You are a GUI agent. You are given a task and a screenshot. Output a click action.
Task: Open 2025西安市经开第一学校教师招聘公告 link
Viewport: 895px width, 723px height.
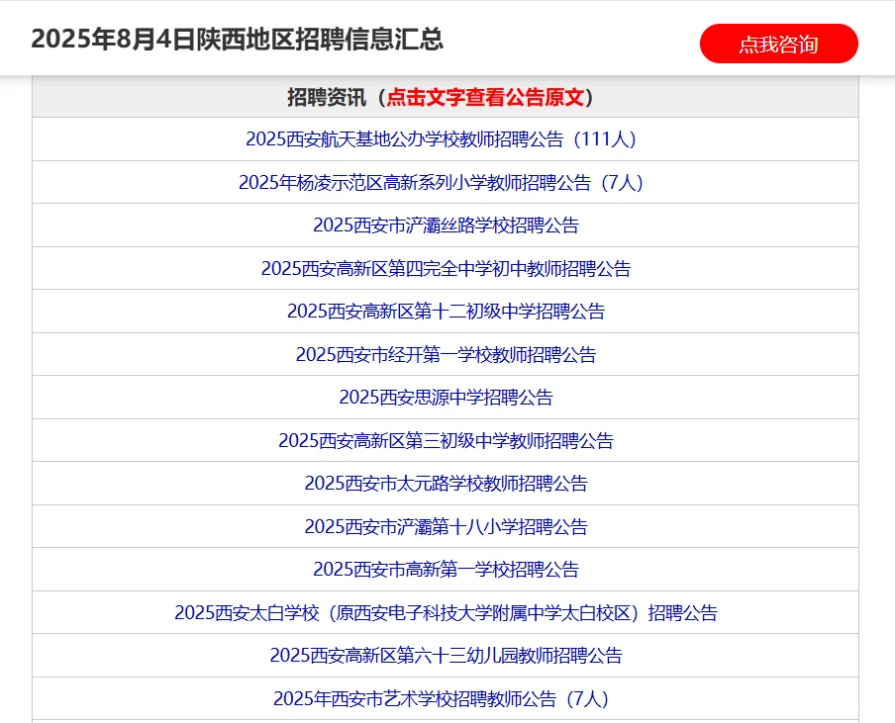click(x=446, y=355)
